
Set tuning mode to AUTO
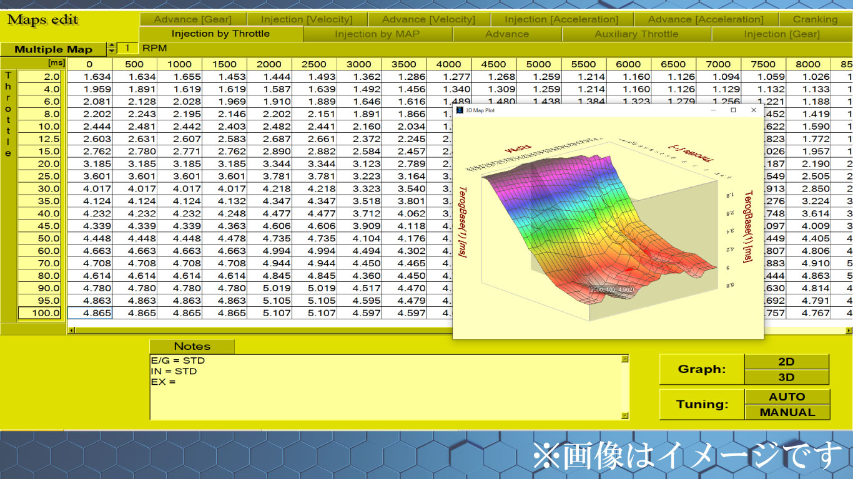point(787,397)
